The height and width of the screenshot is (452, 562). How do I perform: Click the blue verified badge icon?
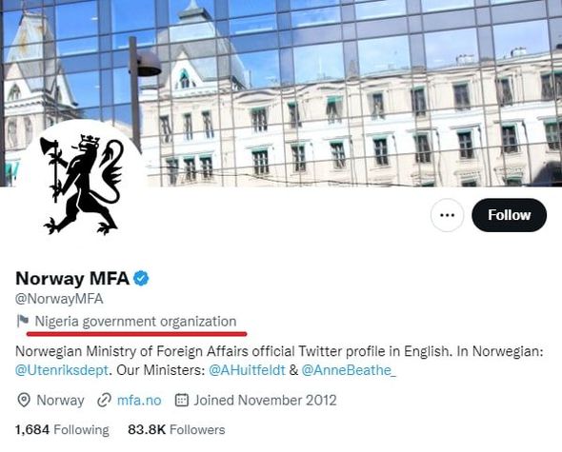141,278
